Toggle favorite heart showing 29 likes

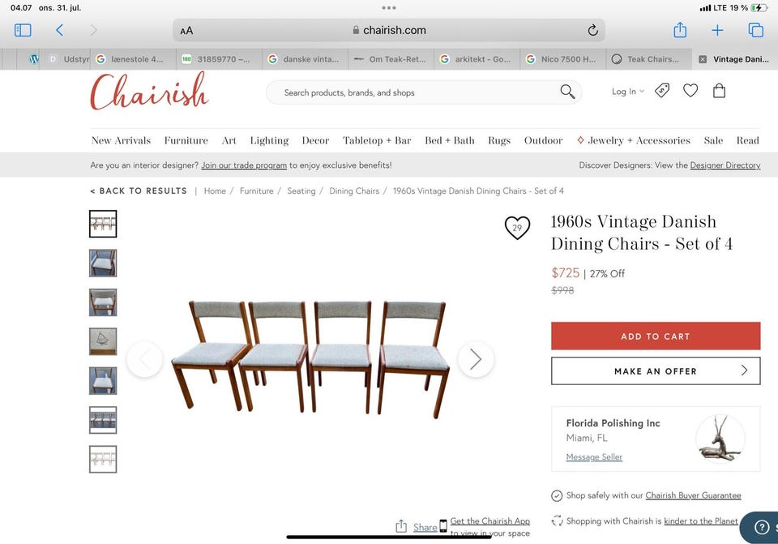517,228
